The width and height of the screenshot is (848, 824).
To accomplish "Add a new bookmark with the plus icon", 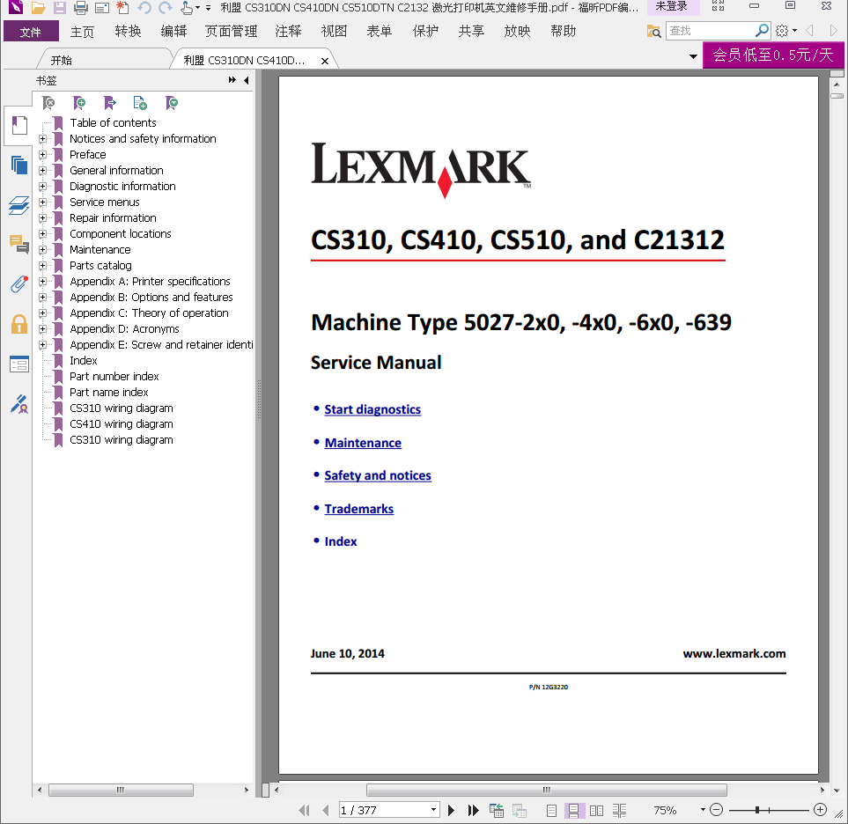I will click(79, 103).
